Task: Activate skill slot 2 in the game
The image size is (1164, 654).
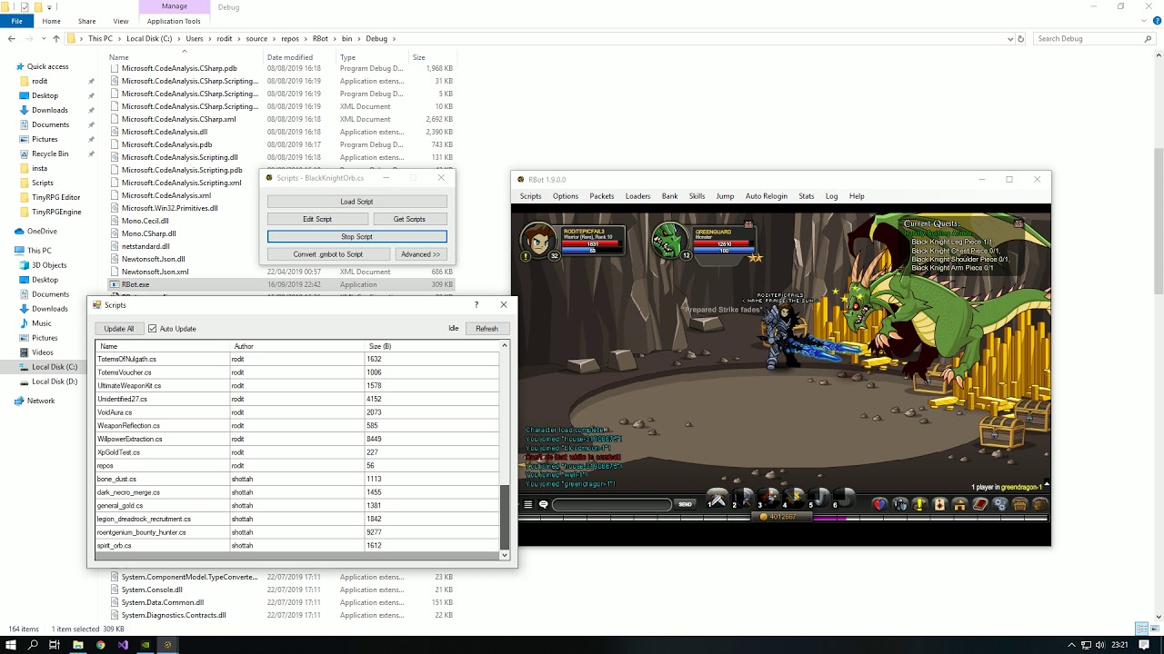Action: [743, 498]
